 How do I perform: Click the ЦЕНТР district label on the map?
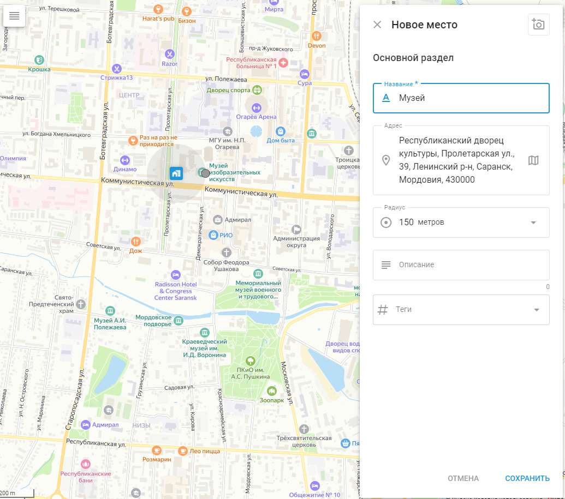coord(129,95)
